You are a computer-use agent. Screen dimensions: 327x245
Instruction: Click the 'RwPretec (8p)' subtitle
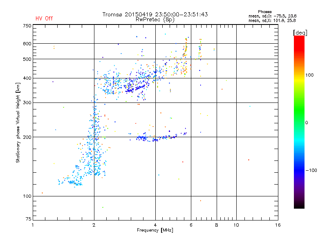pyautogui.click(x=155, y=20)
